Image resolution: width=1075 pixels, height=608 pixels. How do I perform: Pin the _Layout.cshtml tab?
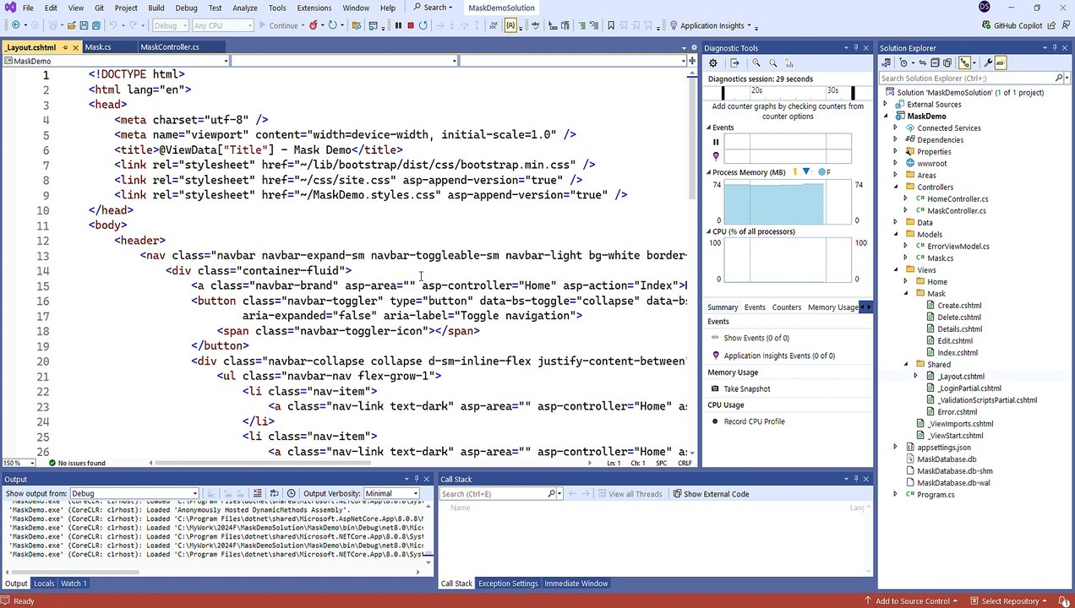click(x=65, y=47)
